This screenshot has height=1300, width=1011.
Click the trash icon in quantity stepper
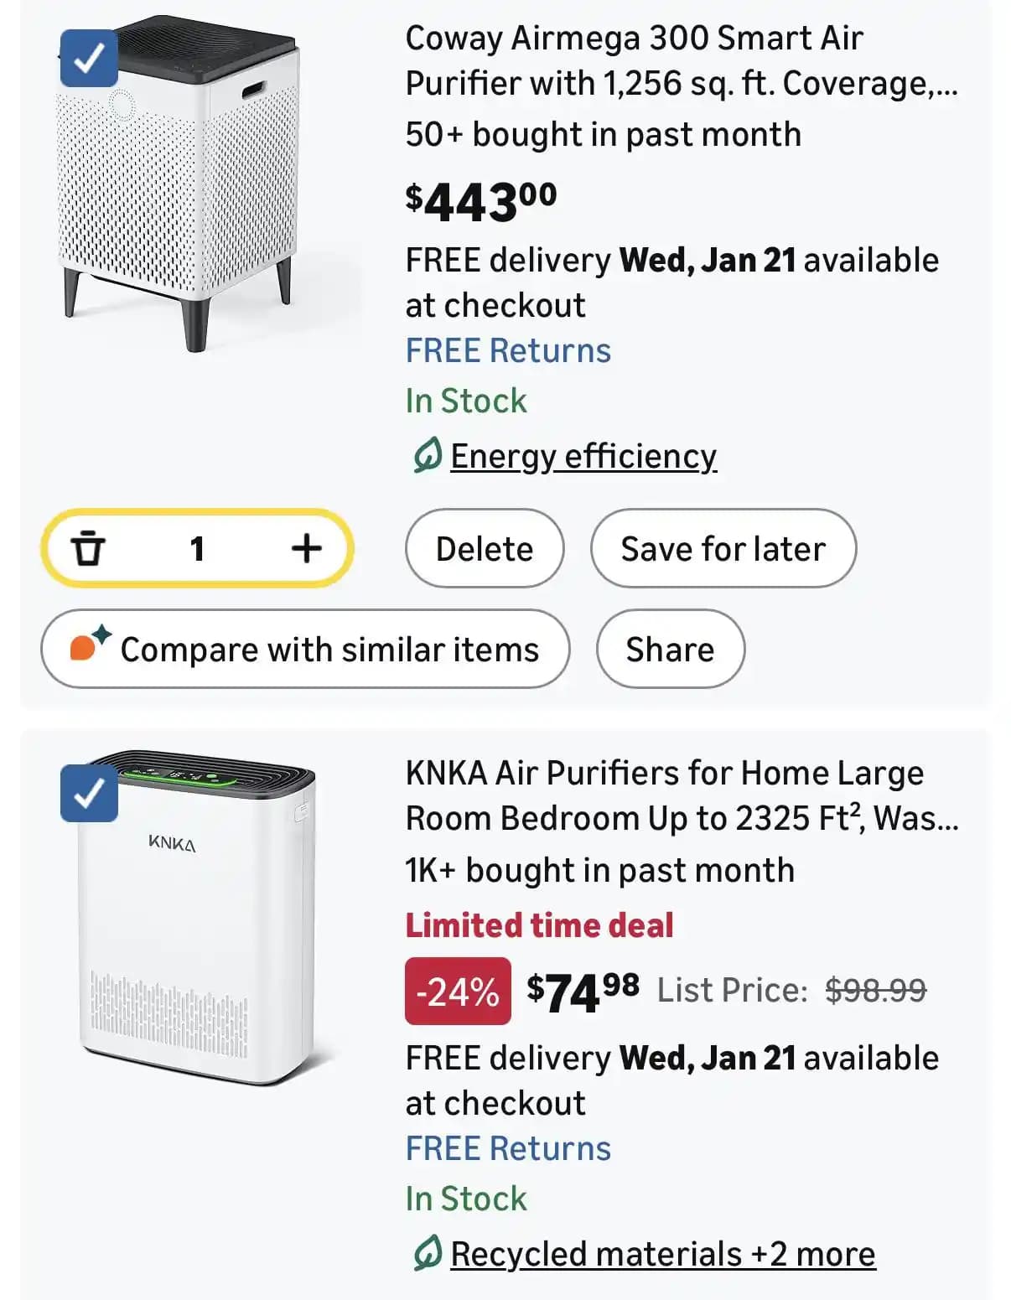88,549
